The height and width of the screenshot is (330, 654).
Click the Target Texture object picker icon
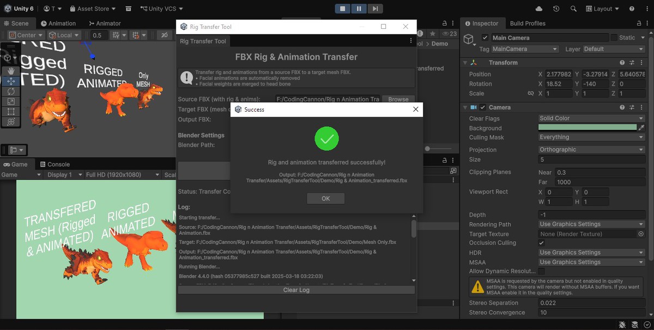(x=641, y=234)
